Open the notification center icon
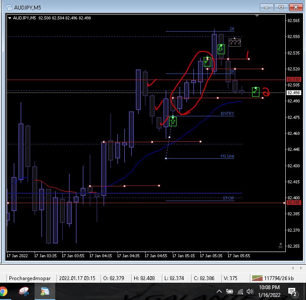 293,292
